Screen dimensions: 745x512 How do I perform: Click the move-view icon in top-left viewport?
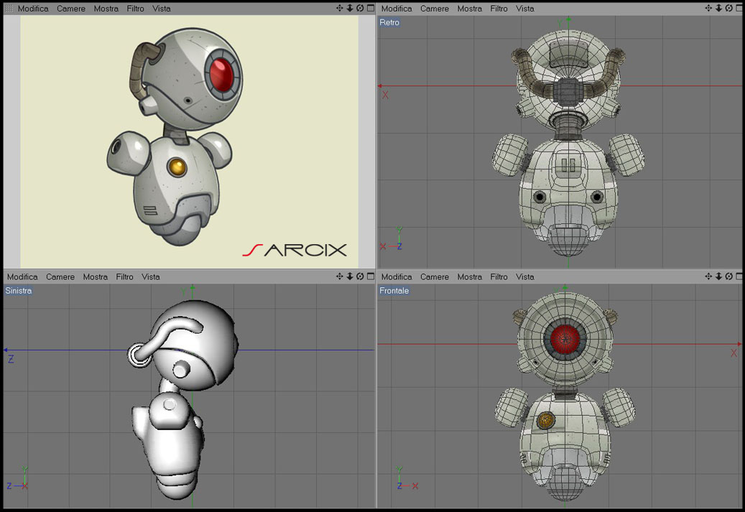point(339,8)
